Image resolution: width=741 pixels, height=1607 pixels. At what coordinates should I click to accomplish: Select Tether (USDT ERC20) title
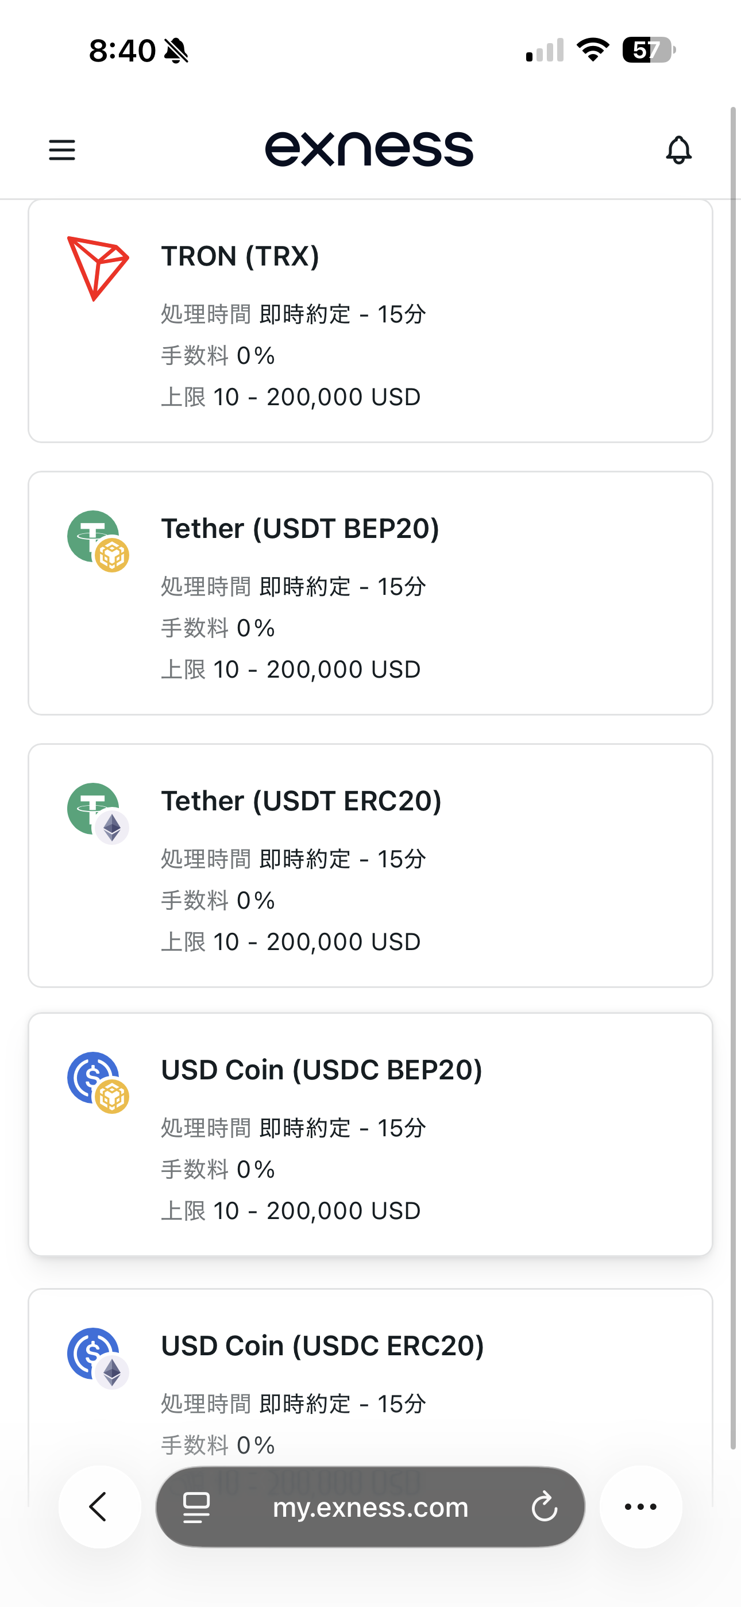[x=301, y=801]
